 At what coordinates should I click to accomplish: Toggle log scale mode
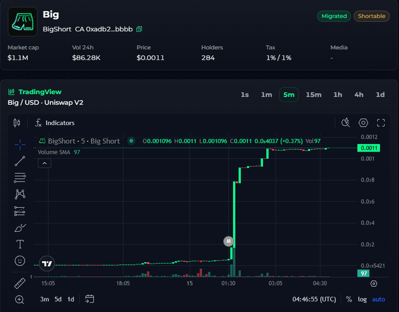click(x=362, y=299)
